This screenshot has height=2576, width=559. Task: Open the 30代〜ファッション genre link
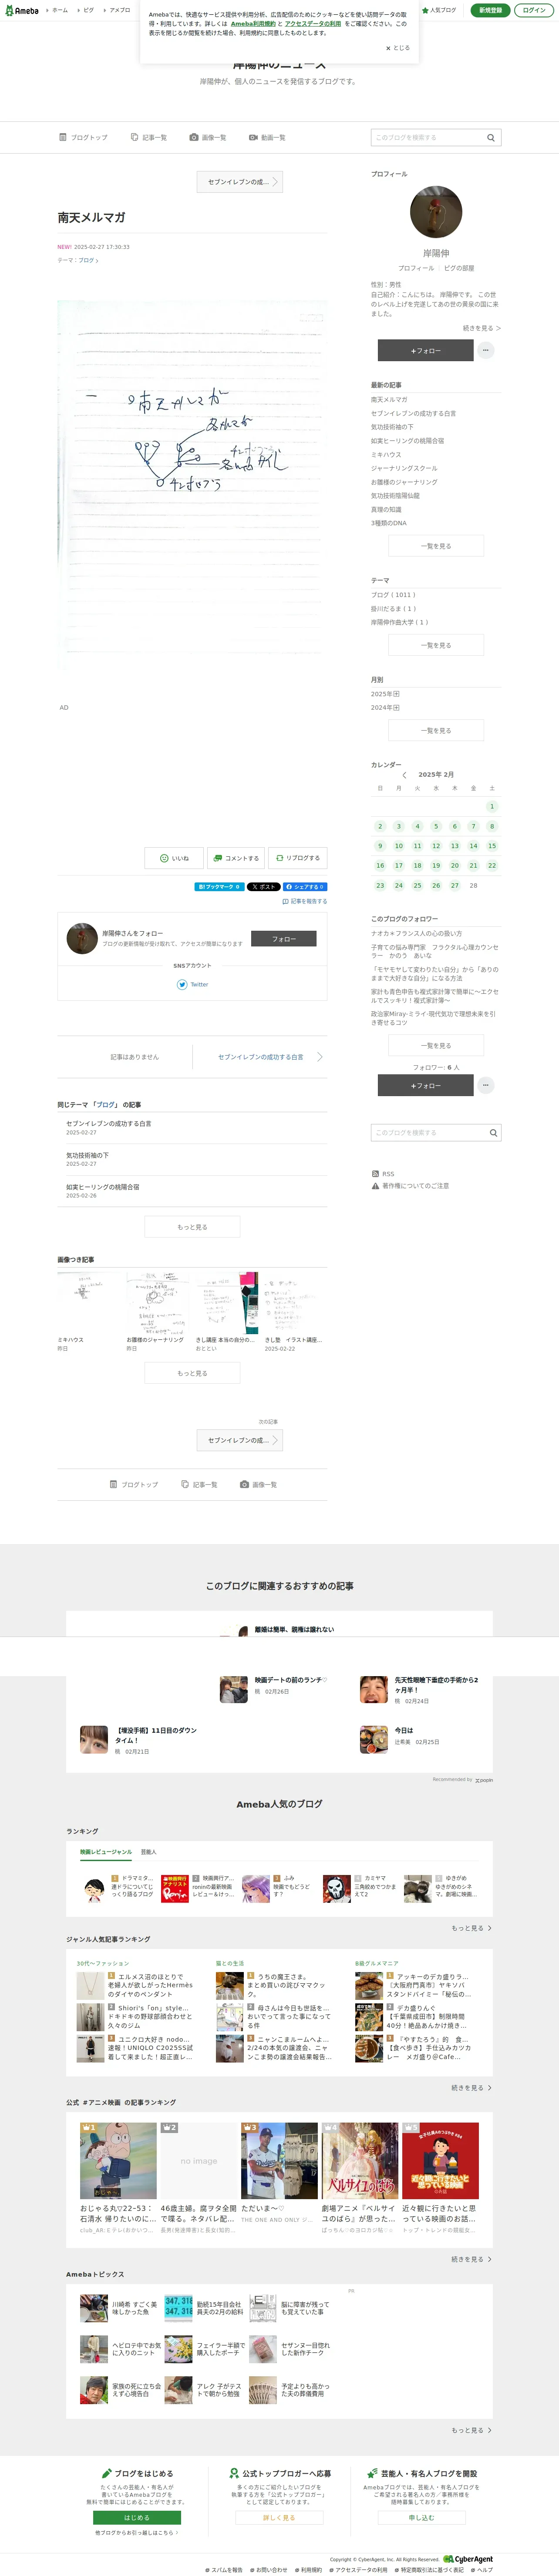tap(103, 1962)
